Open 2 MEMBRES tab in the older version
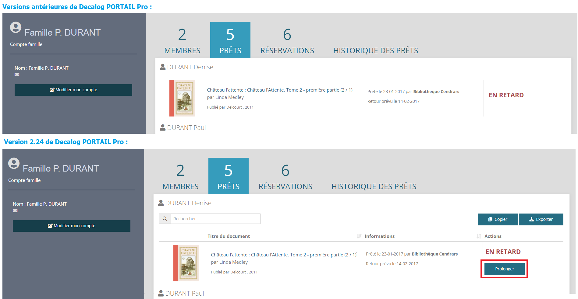The image size is (578, 299). 182,40
